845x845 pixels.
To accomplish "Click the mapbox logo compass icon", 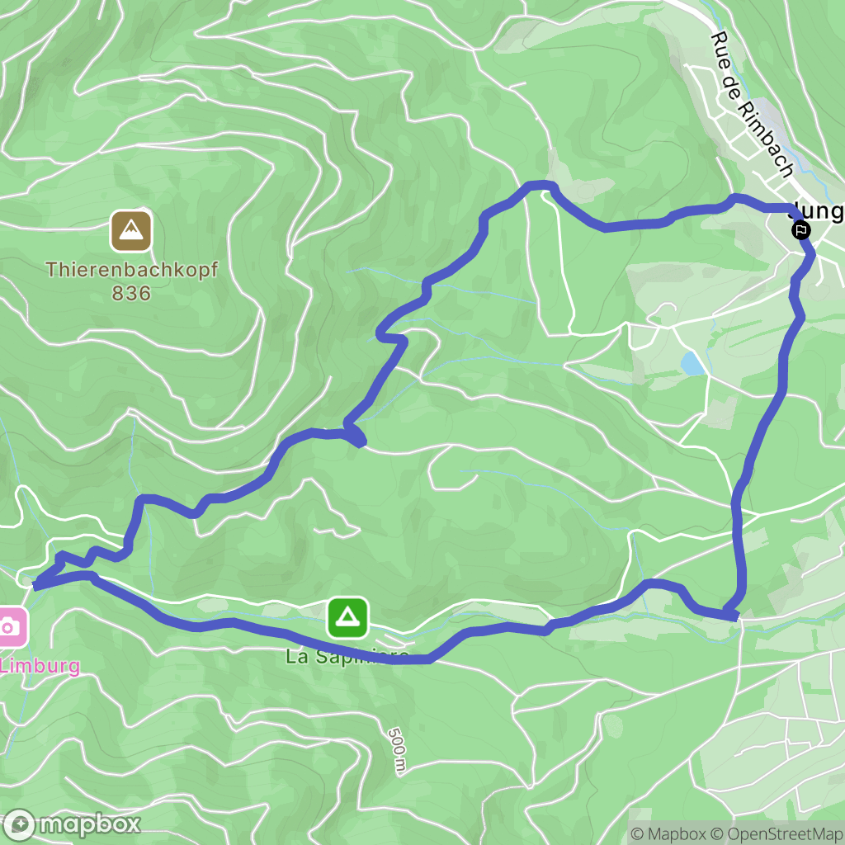I will (20, 825).
